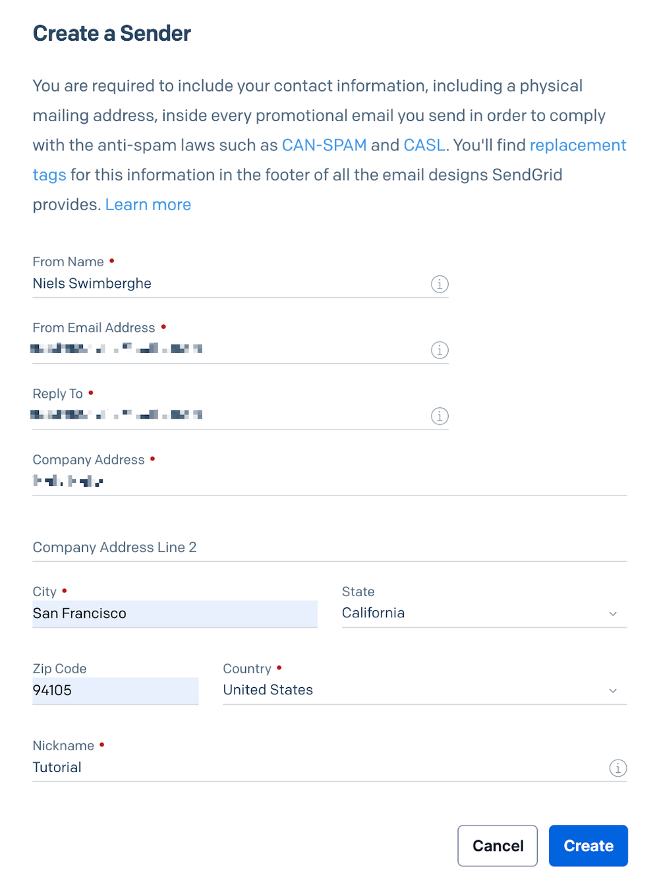Open the State dropdown
The width and height of the screenshot is (659, 892).
pos(613,613)
